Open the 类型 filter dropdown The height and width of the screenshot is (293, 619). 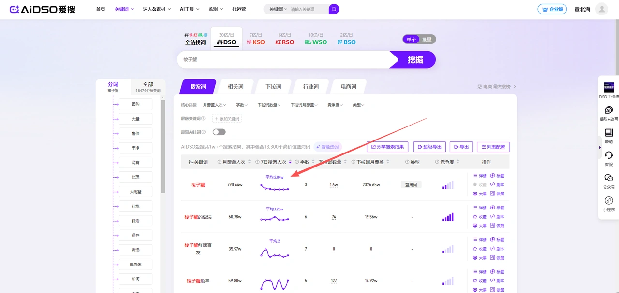coord(358,104)
